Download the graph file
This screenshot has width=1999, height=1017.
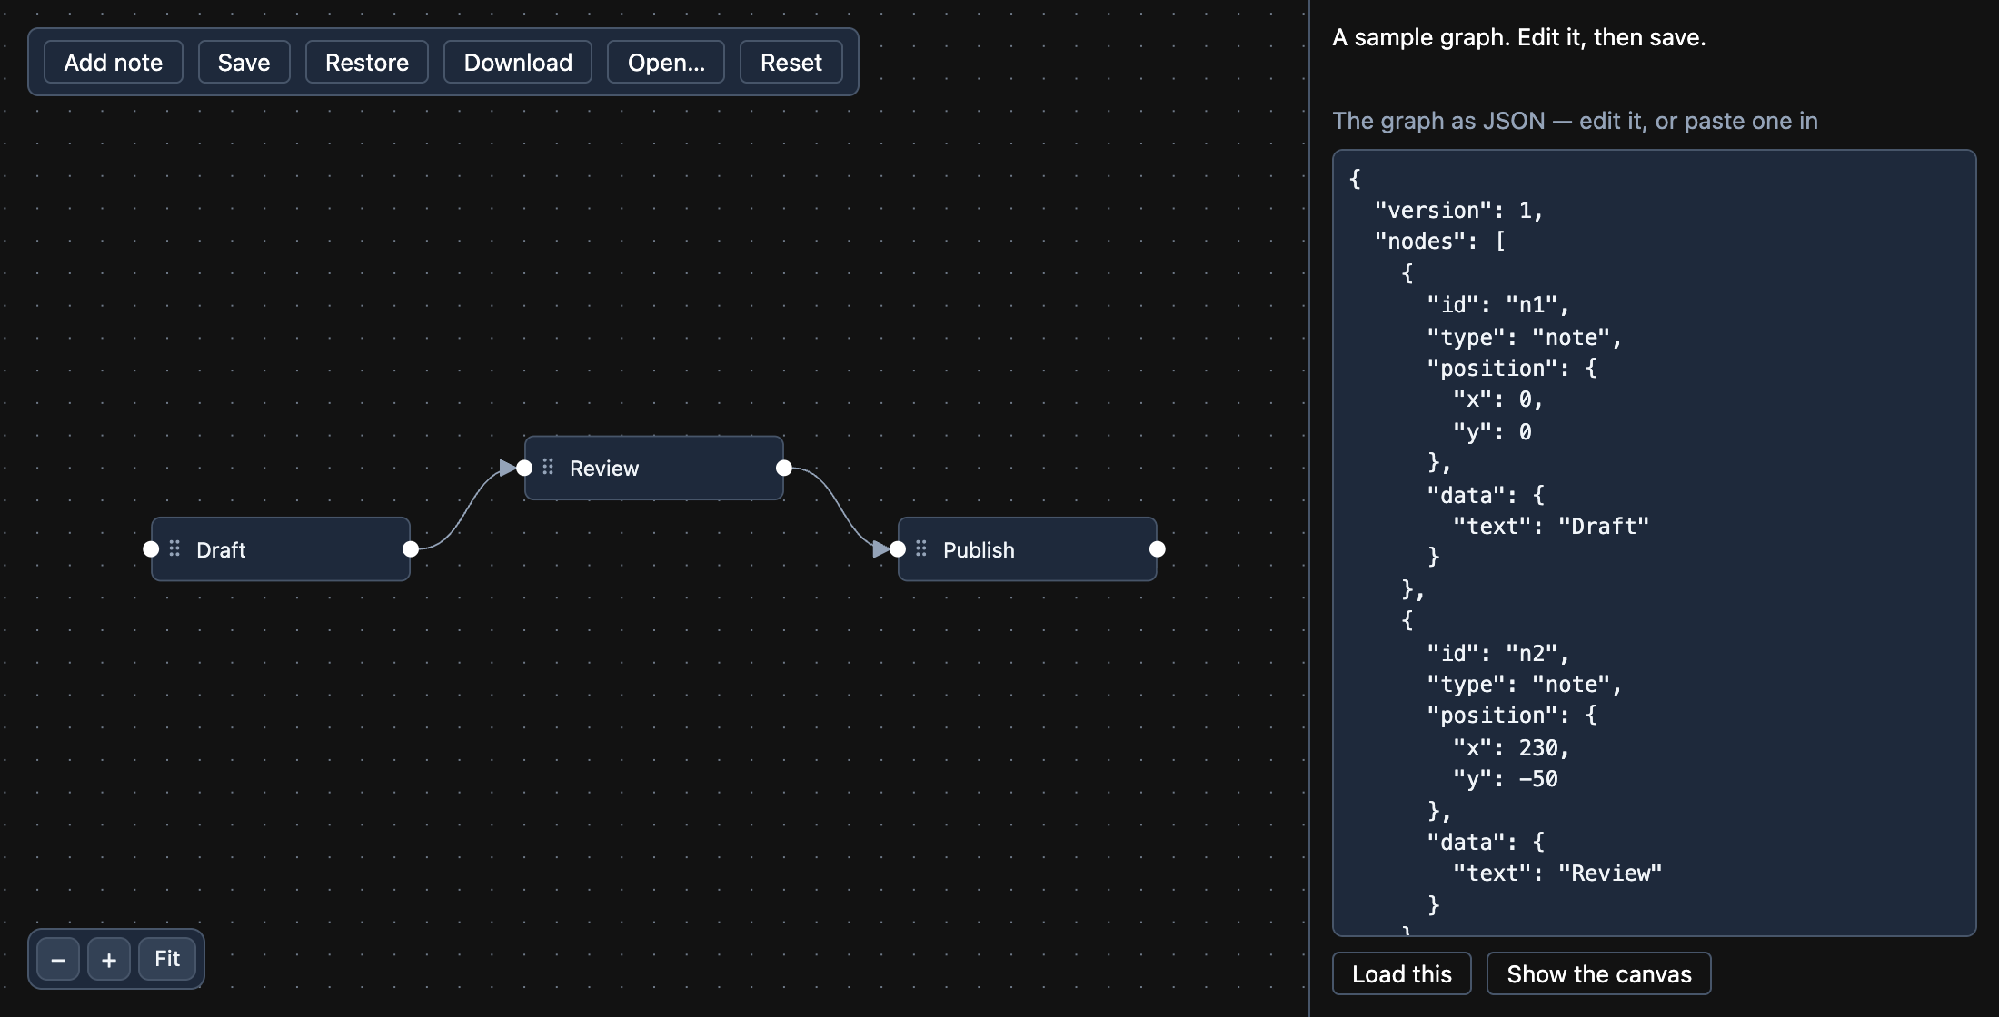pyautogui.click(x=518, y=62)
